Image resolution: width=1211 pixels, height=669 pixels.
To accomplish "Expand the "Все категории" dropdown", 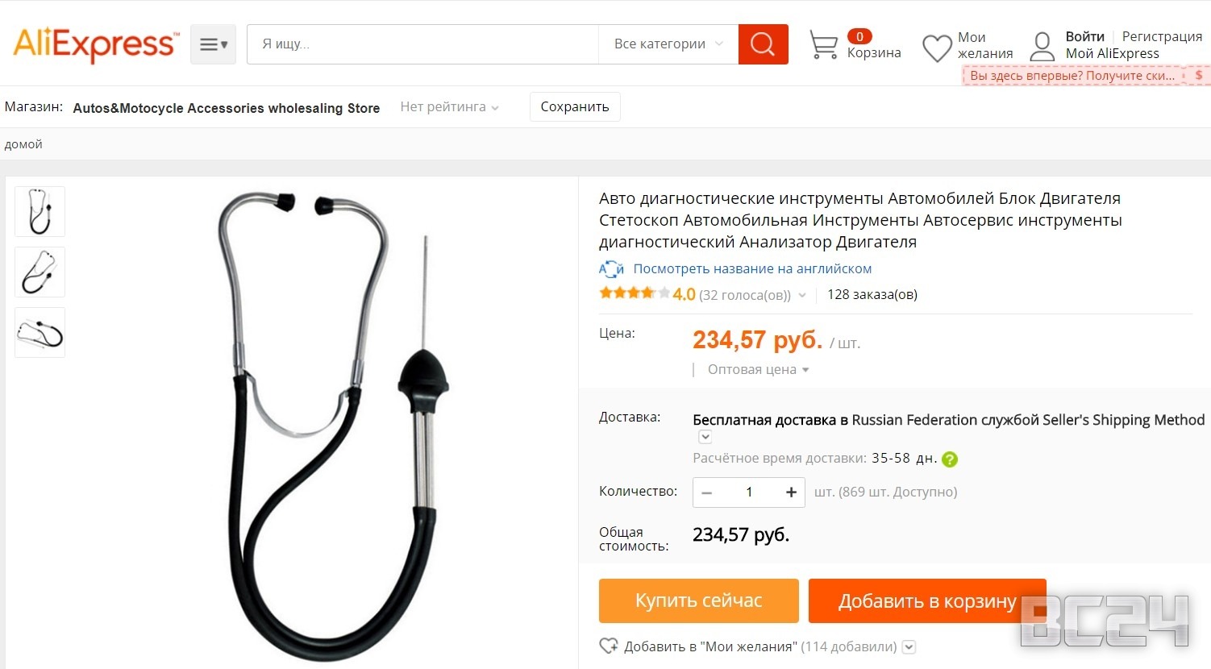I will pyautogui.click(x=668, y=44).
